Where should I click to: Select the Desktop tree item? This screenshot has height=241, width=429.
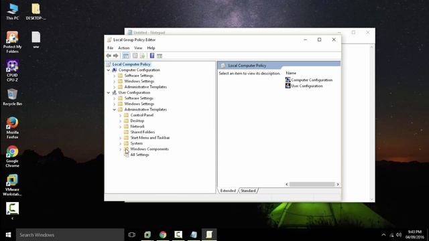(x=137, y=120)
